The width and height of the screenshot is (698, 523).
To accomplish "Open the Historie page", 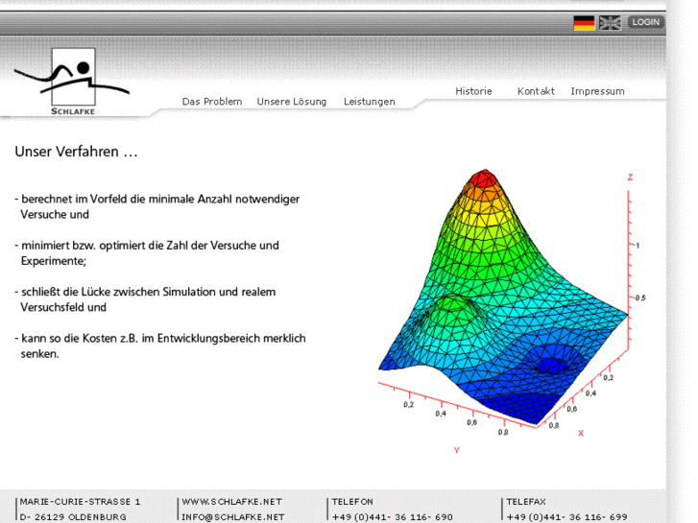I will click(473, 91).
